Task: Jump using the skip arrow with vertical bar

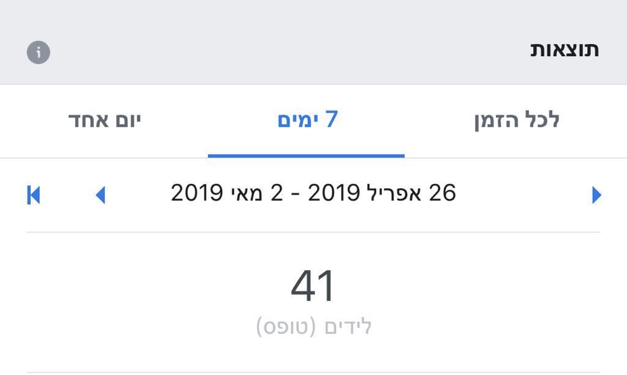Action: coord(34,195)
